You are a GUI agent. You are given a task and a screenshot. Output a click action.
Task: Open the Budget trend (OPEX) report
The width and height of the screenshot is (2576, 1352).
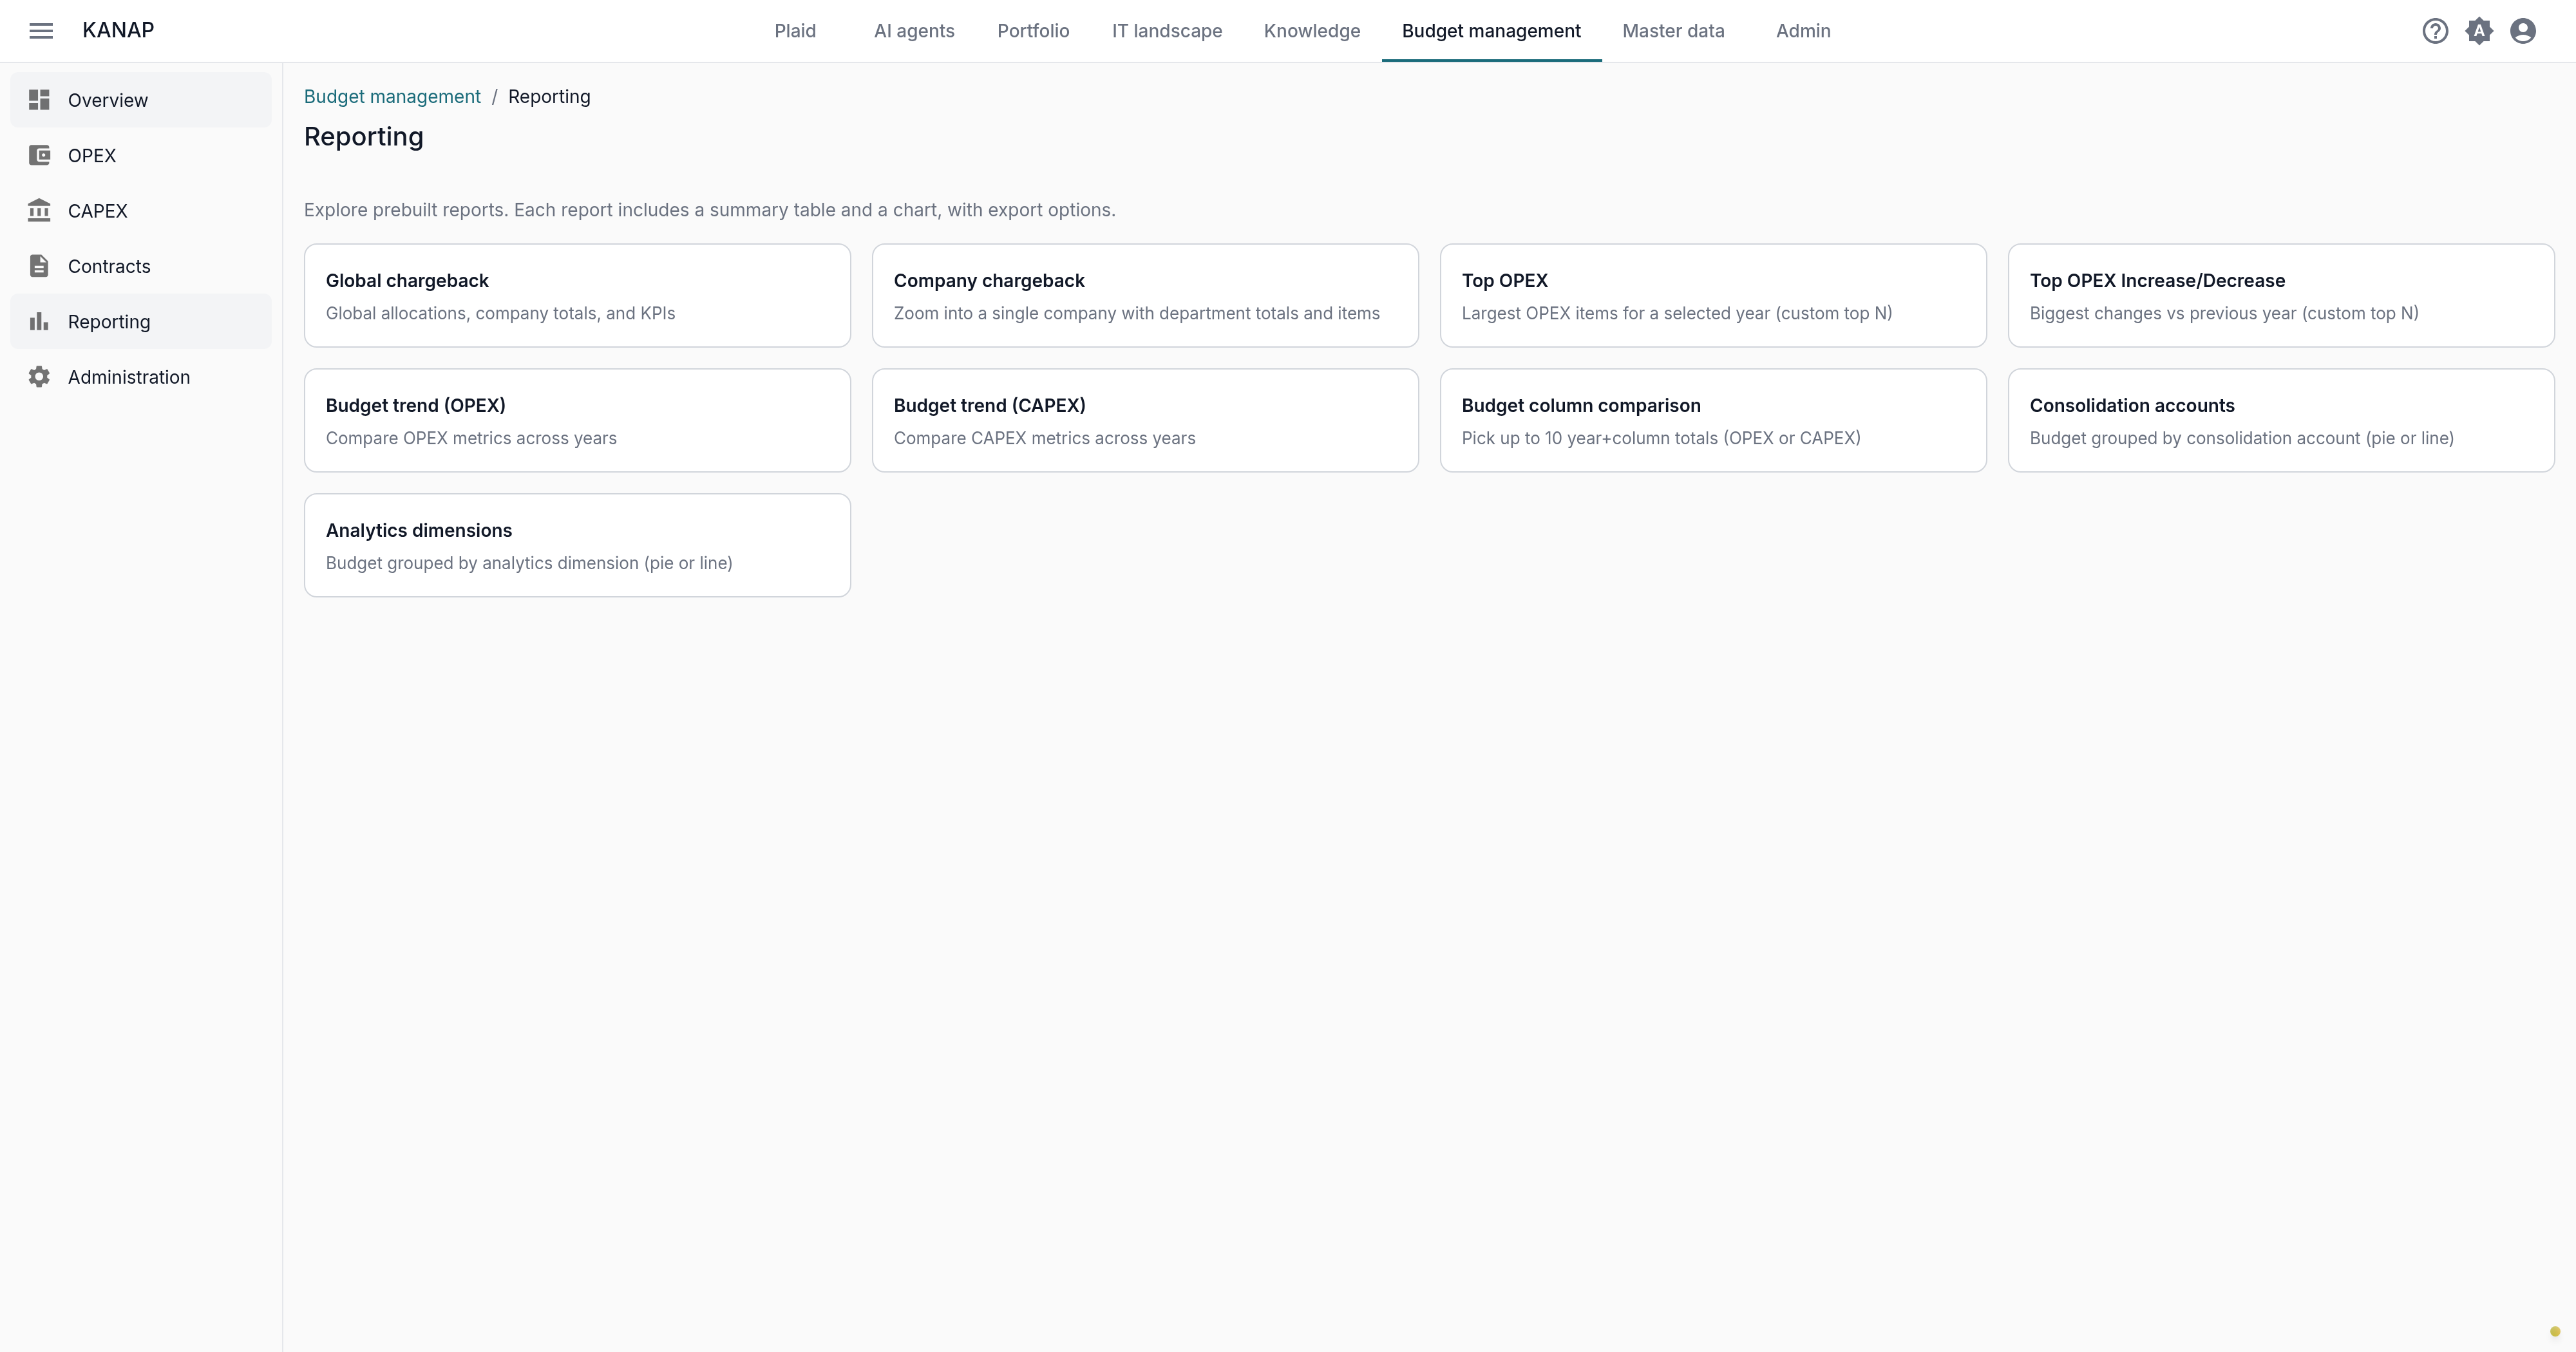[577, 420]
